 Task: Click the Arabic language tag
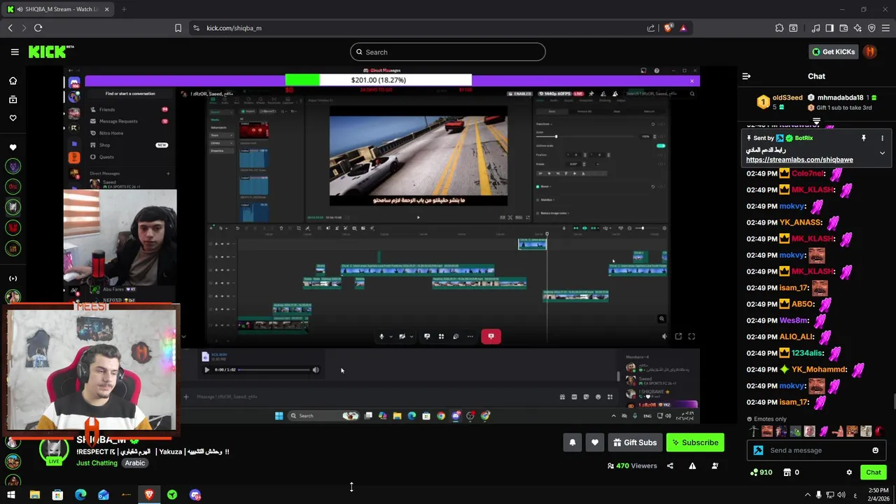click(x=135, y=463)
